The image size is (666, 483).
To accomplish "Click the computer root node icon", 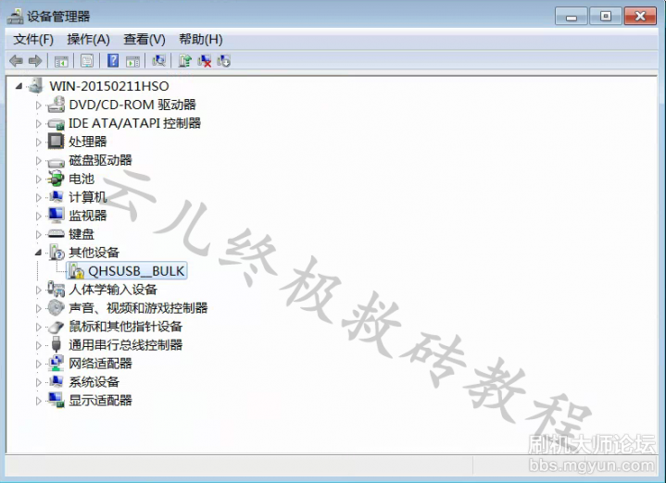I will (36, 86).
